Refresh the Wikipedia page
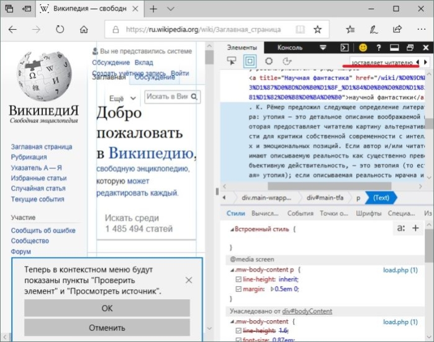The image size is (434, 342). pos(60,29)
